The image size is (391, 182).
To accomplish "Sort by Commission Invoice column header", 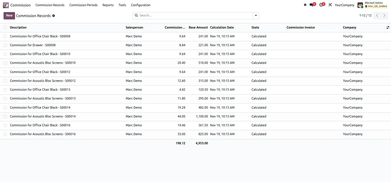I will click(x=300, y=27).
